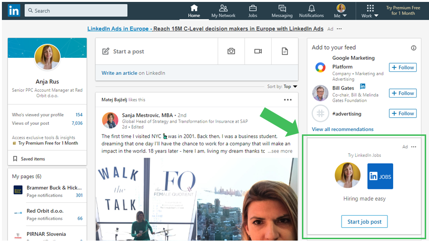Open Anja Rus profile photo in sidebar
Image resolution: width=429 pixels, height=243 pixels.
tap(47, 57)
